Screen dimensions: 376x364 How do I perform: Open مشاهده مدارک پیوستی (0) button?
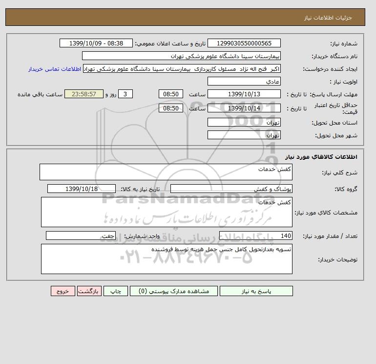tap(174, 291)
